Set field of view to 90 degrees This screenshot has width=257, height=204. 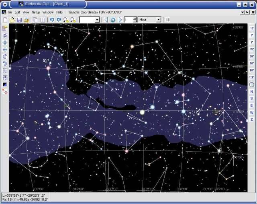point(252,70)
